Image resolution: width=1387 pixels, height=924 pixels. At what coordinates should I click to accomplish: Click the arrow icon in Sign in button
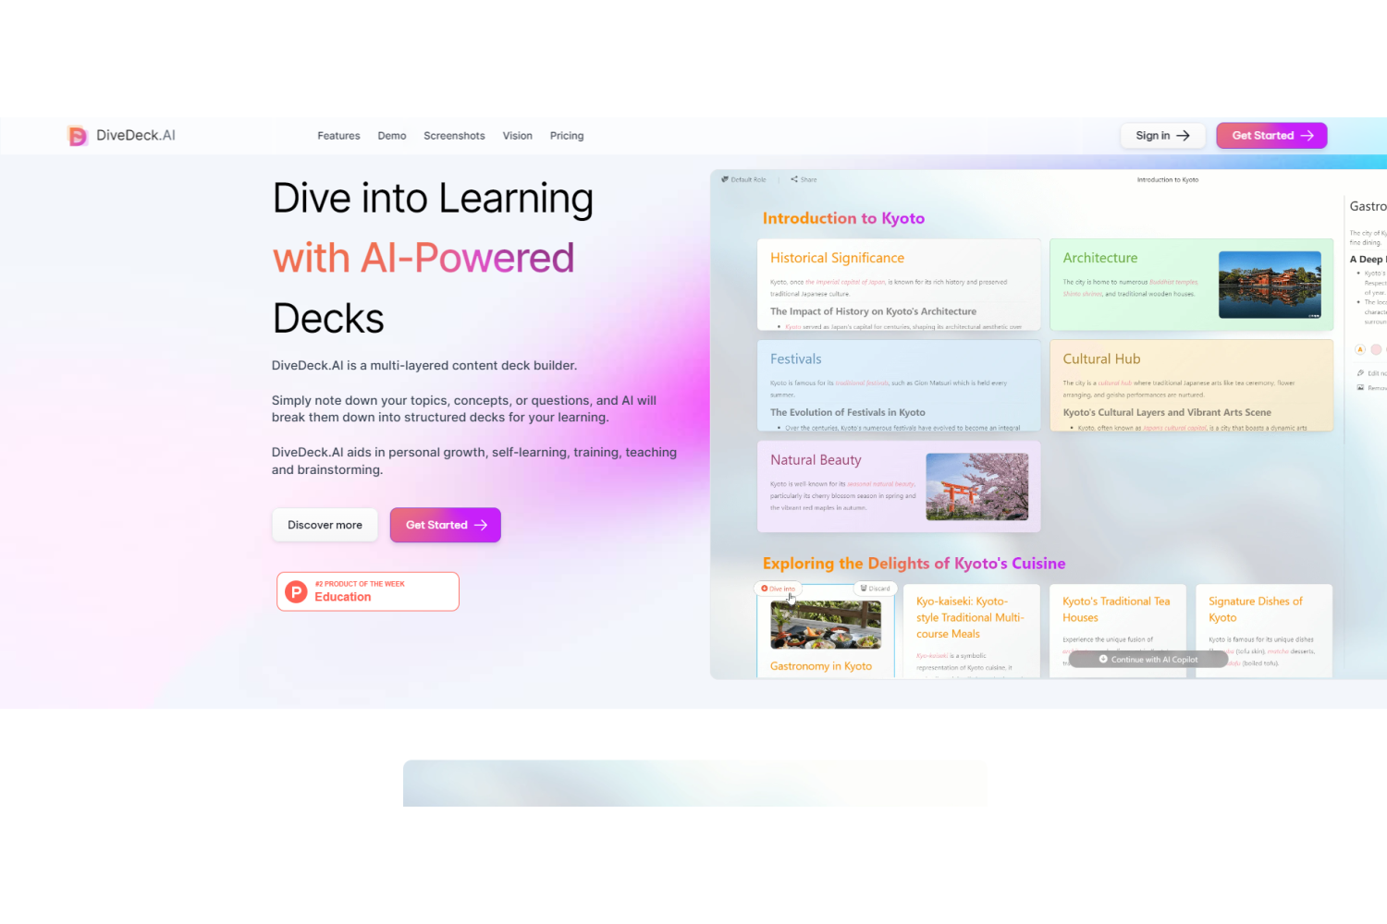[x=1183, y=136]
